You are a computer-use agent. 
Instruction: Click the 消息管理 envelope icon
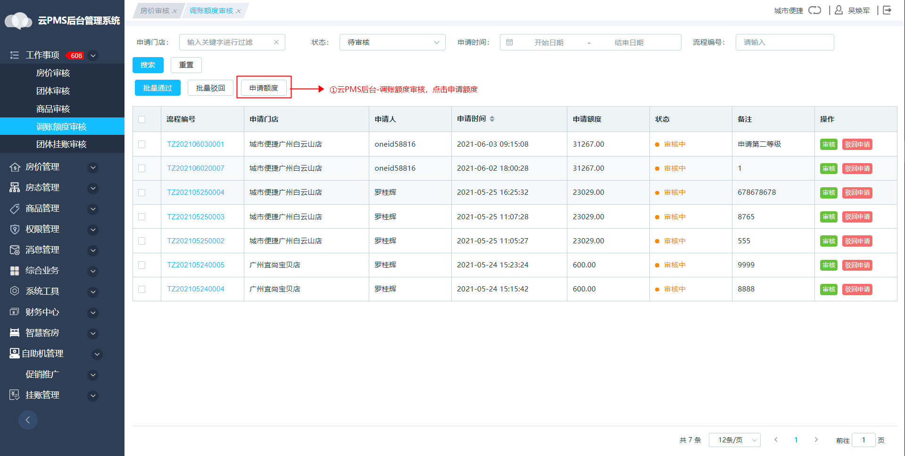[x=15, y=250]
